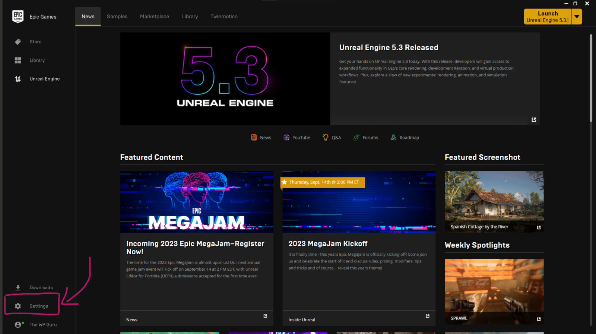Open the Epic MegaJam article image

click(x=197, y=202)
